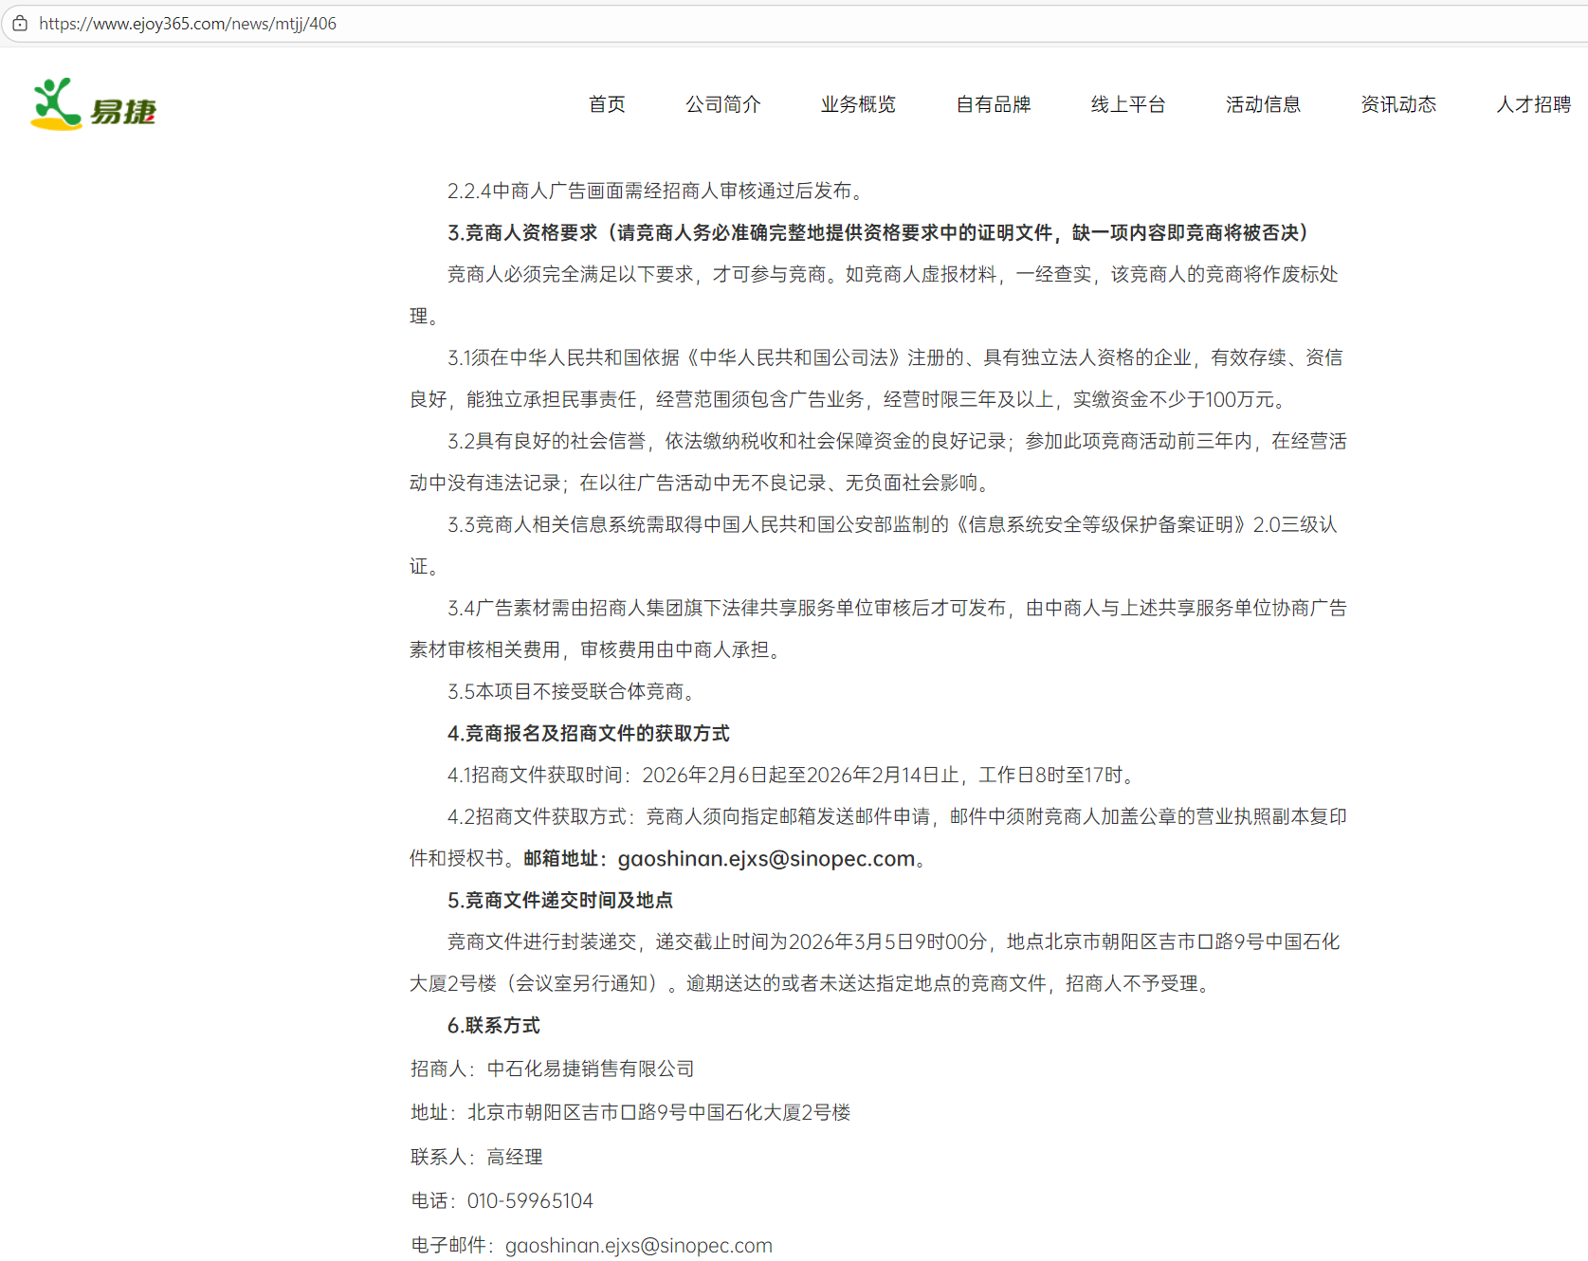Image resolution: width=1588 pixels, height=1261 pixels.
Task: Click the heading 3.竞商人资格要求
Action: pos(521,233)
